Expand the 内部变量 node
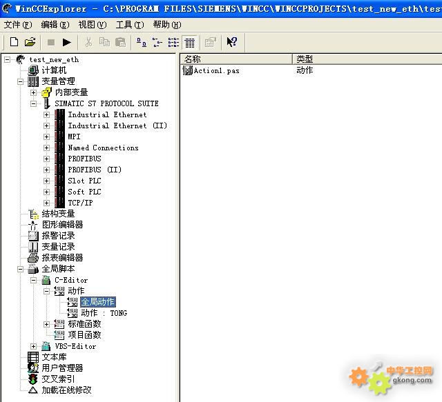The width and height of the screenshot is (442, 402). [x=33, y=92]
